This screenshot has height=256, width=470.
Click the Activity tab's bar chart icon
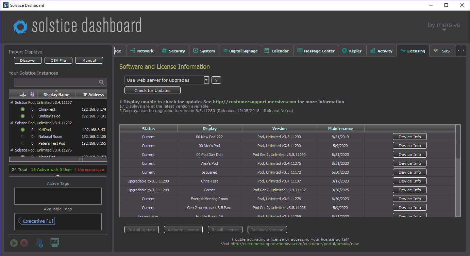pyautogui.click(x=373, y=51)
